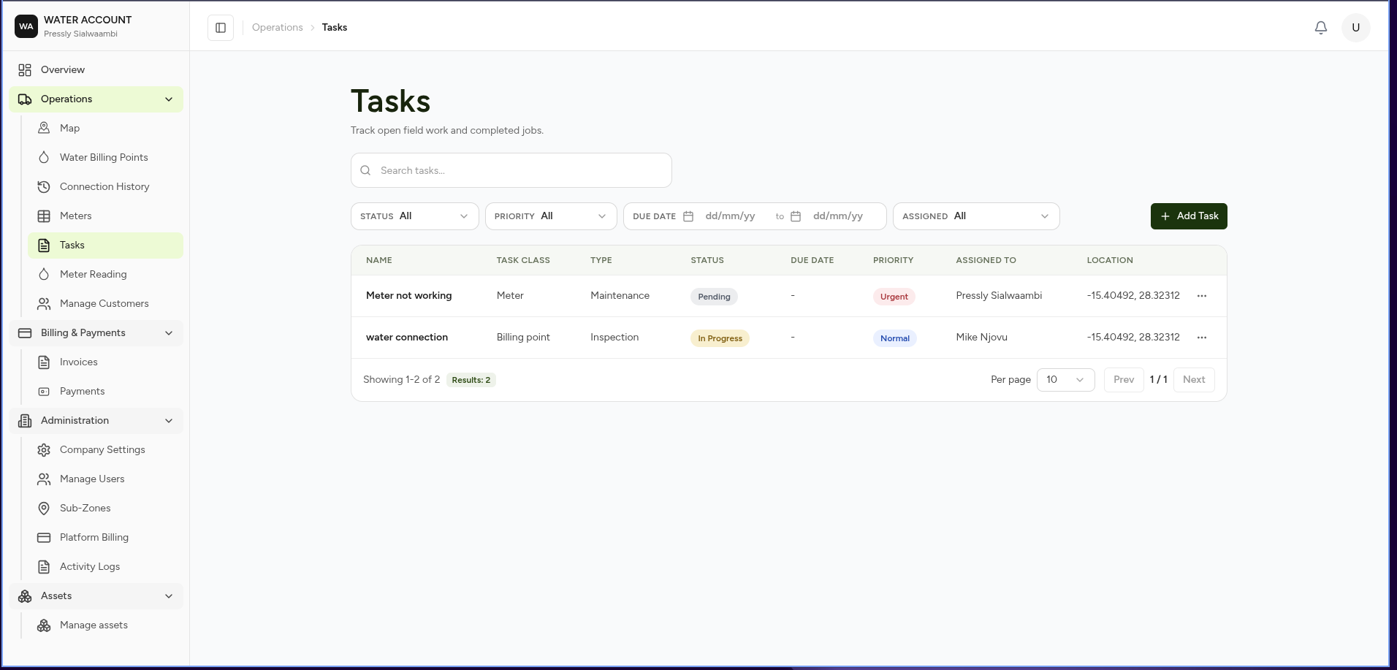Click the Next pagination button
The image size is (1397, 670).
(1194, 380)
